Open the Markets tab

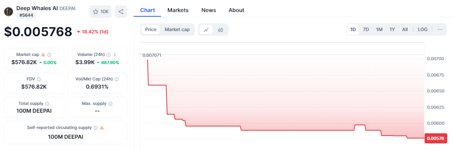pos(178,10)
